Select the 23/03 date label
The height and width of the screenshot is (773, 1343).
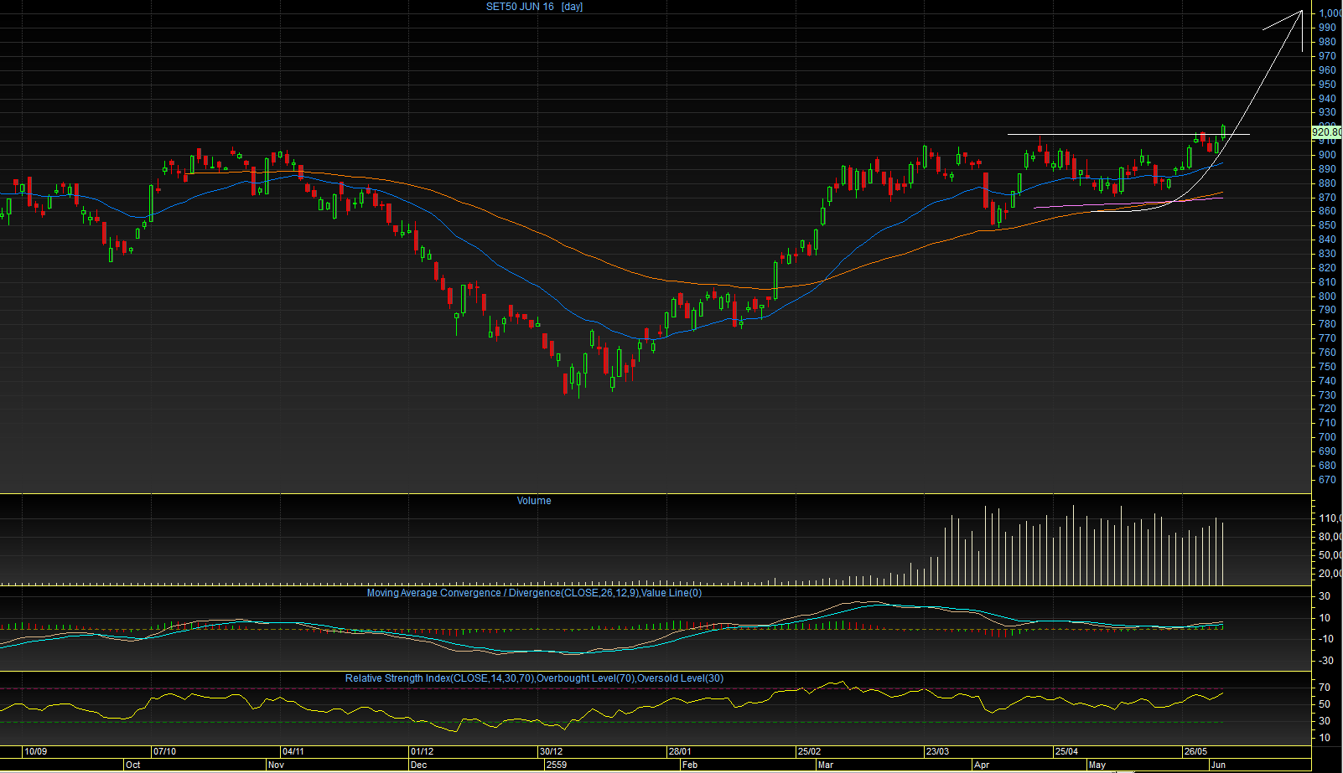pyautogui.click(x=937, y=751)
